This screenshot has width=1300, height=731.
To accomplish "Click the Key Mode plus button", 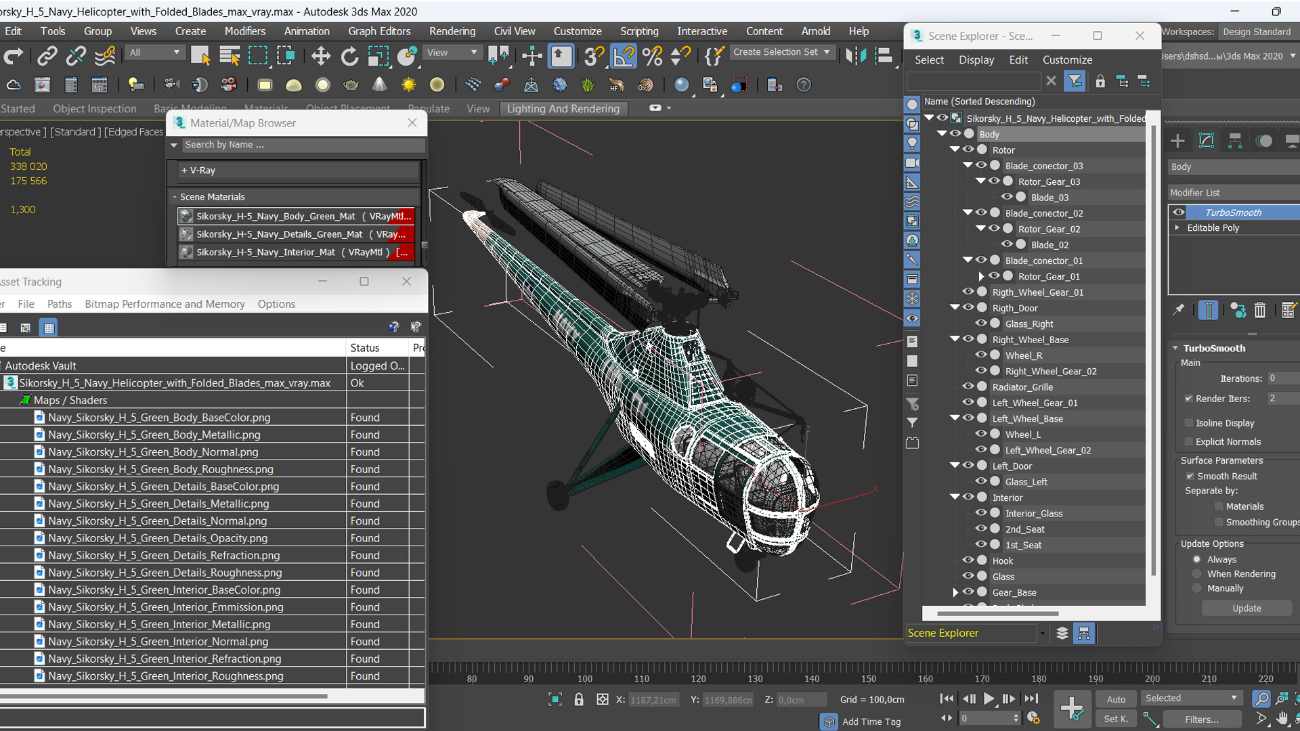I will click(1072, 709).
